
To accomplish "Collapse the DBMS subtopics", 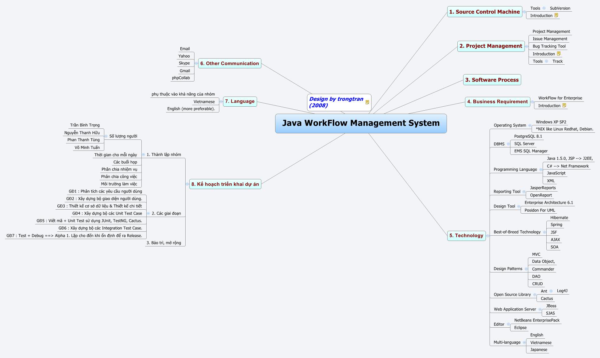I will (508, 144).
